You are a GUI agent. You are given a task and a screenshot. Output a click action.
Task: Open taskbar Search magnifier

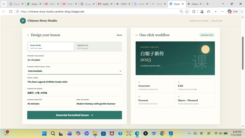click(53, 133)
